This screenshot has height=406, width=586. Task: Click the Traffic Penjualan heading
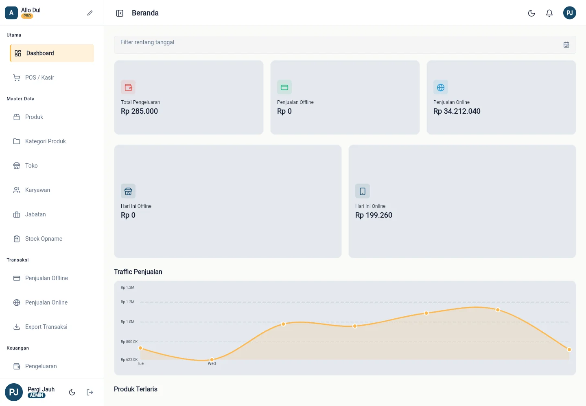[138, 272]
